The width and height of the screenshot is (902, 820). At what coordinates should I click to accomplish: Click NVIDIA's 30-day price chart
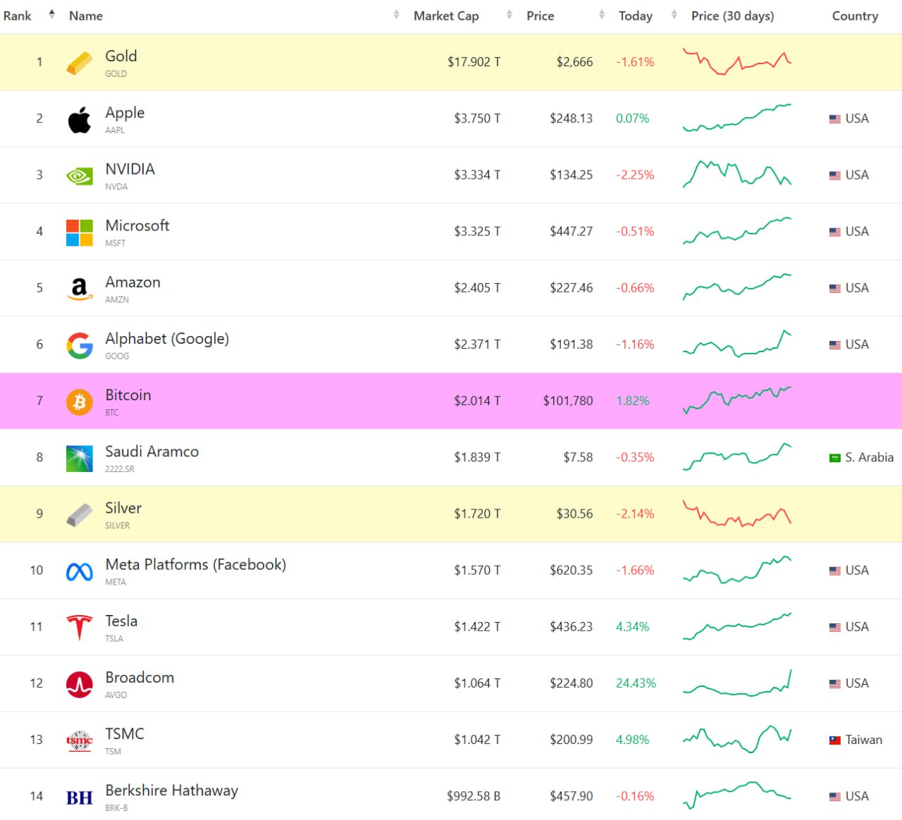[x=737, y=174]
